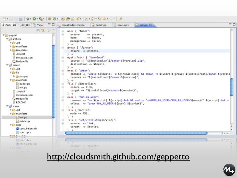
Task: Click the open-folder toolbar icon
Action: click(x=73, y=19)
